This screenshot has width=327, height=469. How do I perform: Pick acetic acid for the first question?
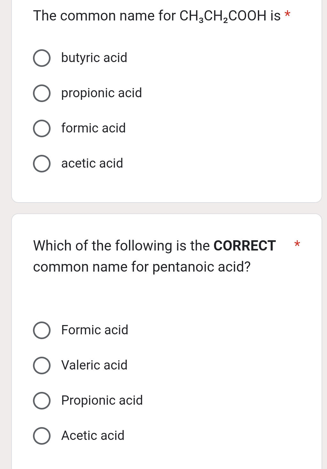click(42, 164)
